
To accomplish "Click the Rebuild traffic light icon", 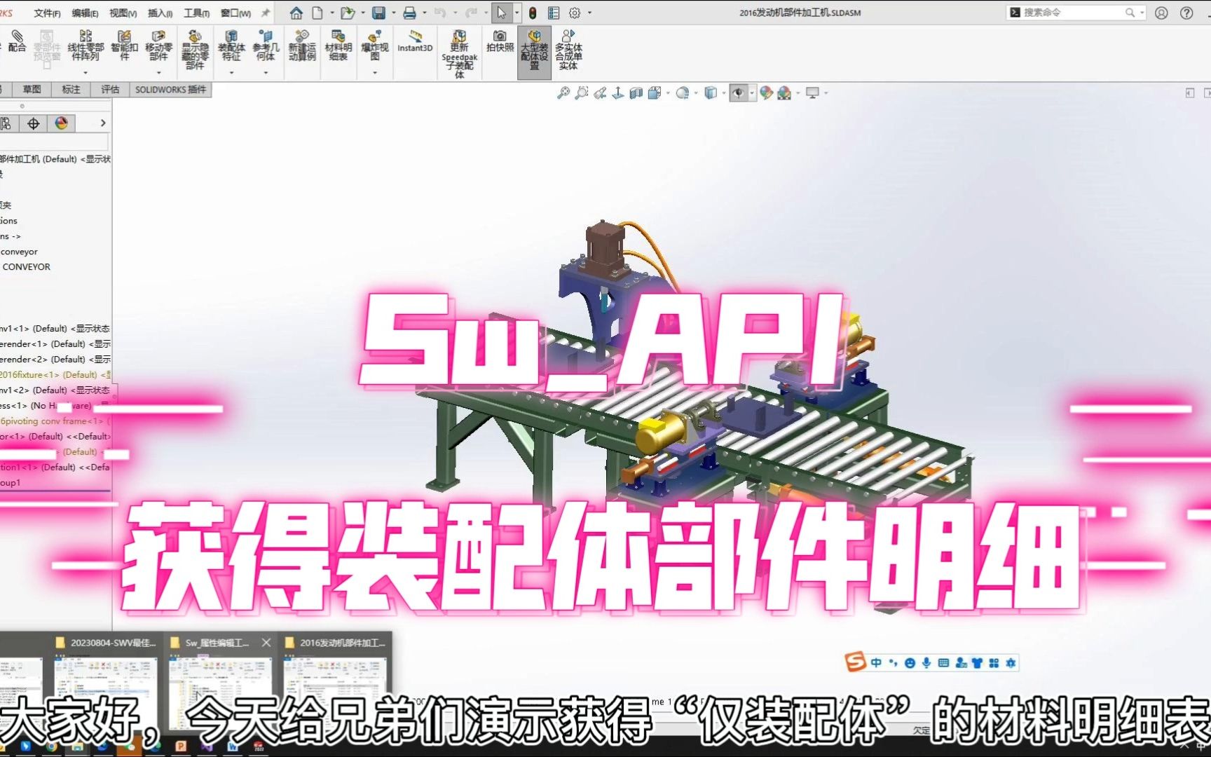I will 533,13.
